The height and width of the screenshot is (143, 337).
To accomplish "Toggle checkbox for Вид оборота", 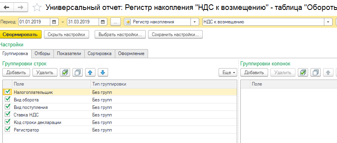I will click(8, 99).
